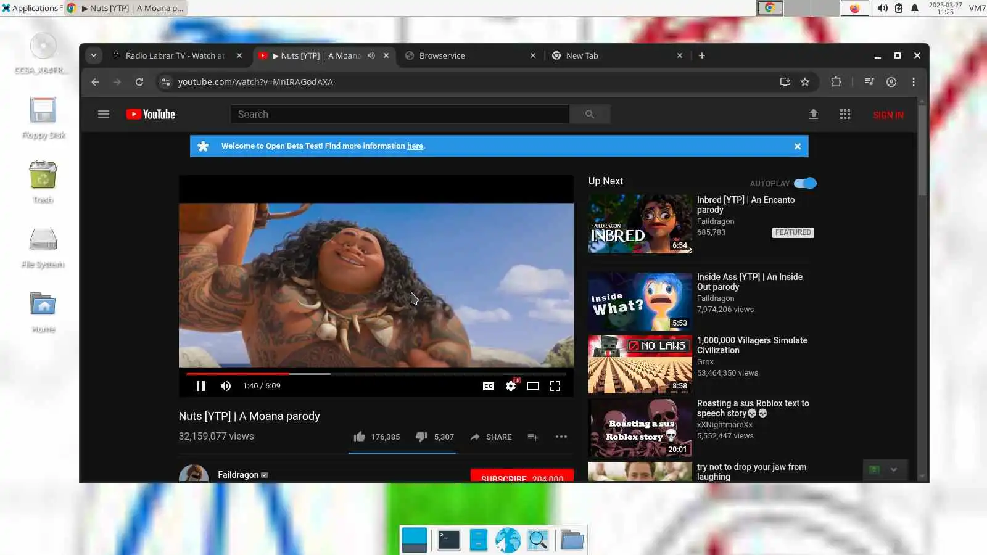Seek on the red video progress bar

(x=376, y=374)
